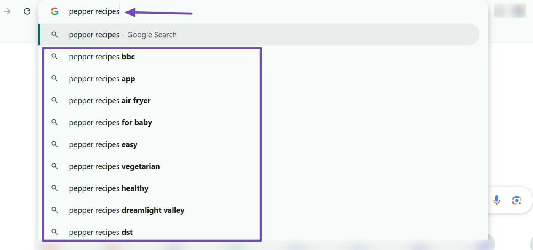Select 'pepper recipes - Google Search' suggestion
533x250 pixels.
tap(123, 35)
